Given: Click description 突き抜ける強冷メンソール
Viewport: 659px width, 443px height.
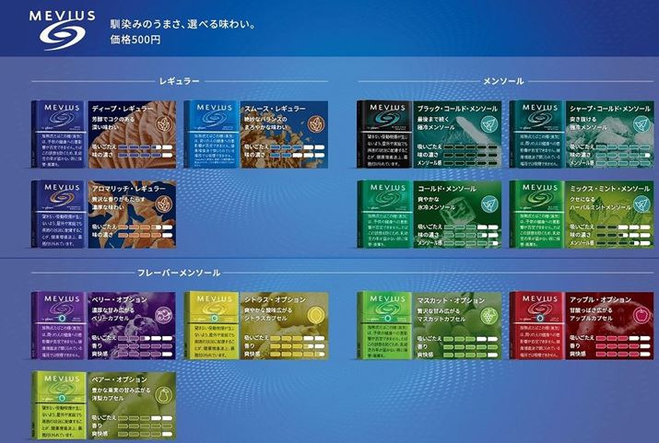Looking at the screenshot, I should coord(588,123).
